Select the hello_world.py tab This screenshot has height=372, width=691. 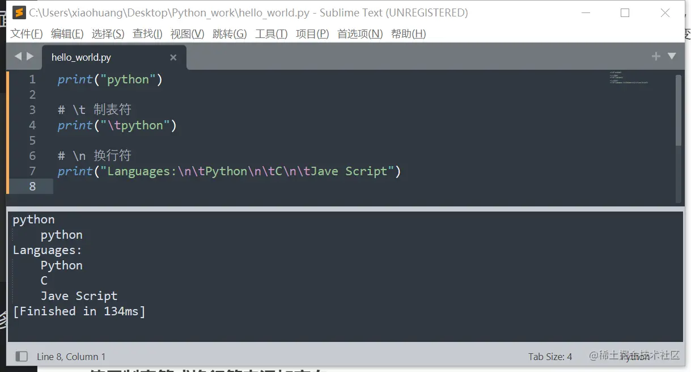(113, 57)
